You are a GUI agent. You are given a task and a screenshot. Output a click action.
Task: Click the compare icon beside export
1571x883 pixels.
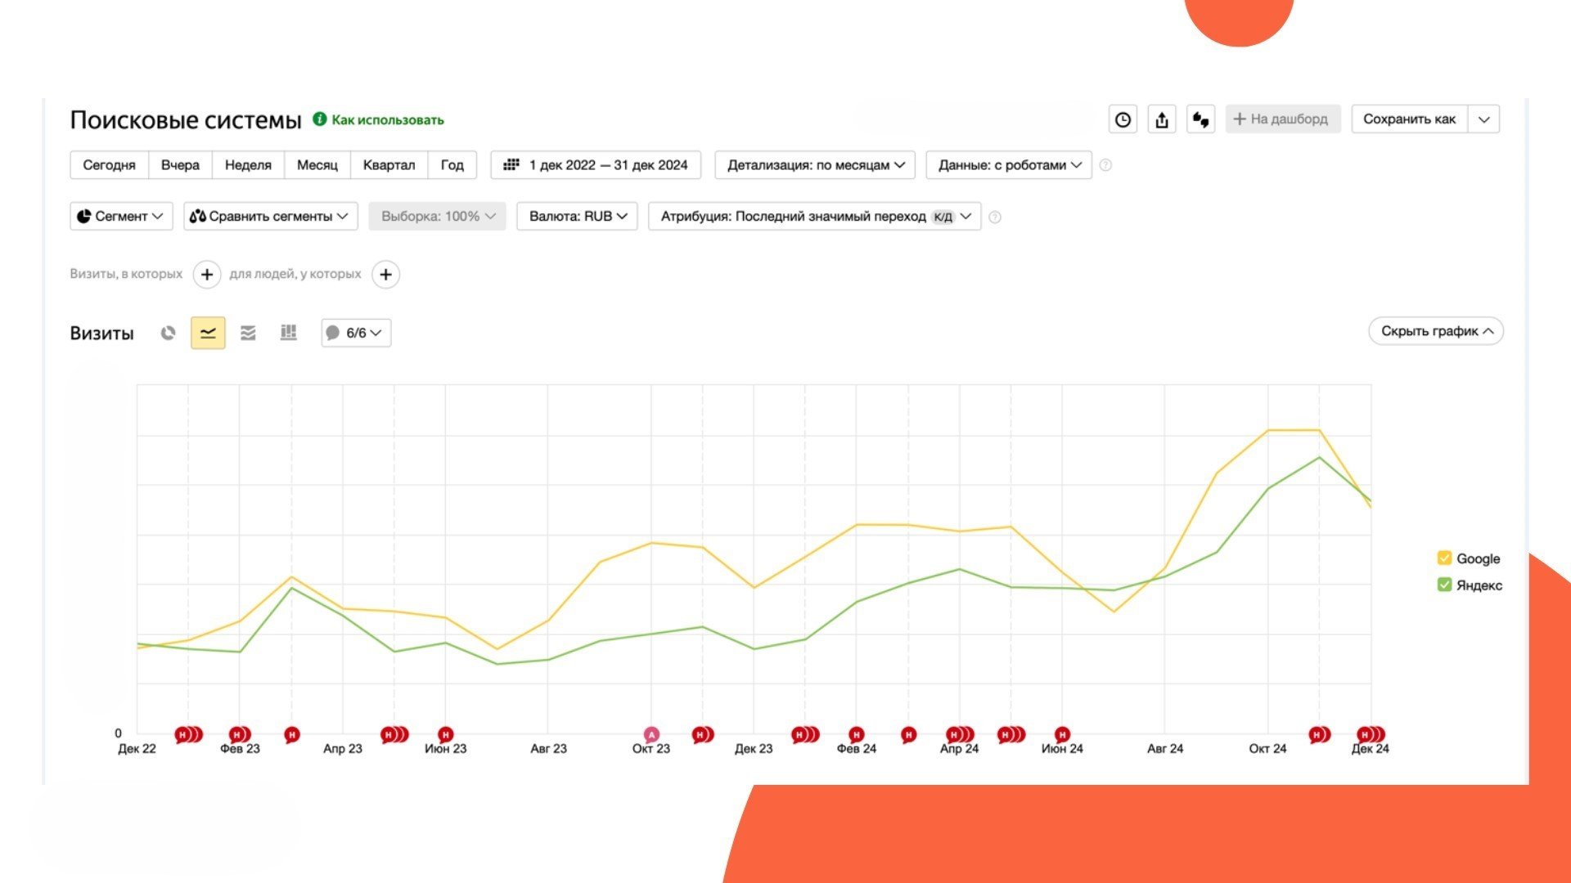(1200, 119)
